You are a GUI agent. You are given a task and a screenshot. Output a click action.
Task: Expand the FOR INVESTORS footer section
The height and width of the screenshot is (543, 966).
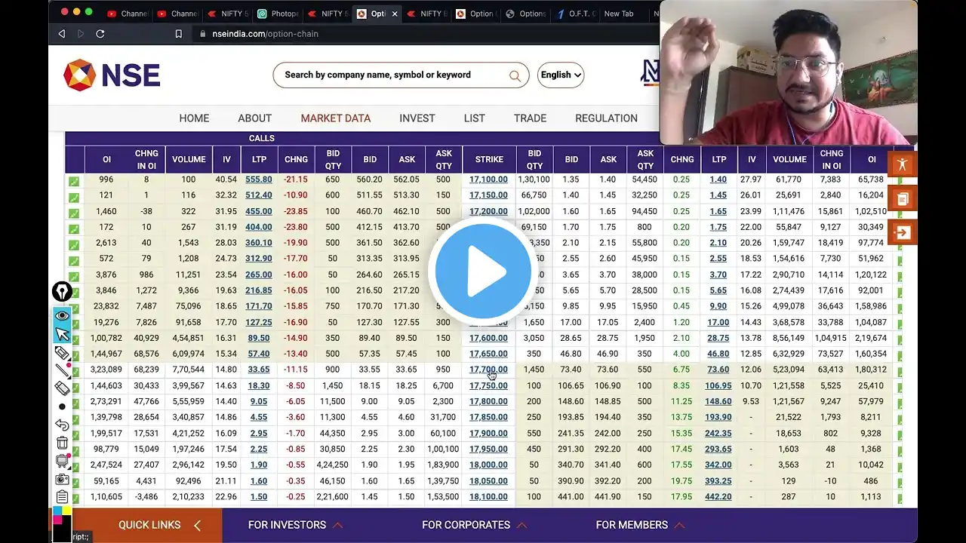coord(296,525)
